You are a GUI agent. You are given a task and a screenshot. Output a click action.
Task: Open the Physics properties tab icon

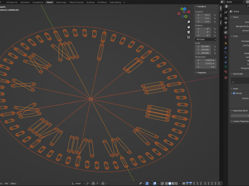[x=226, y=57]
